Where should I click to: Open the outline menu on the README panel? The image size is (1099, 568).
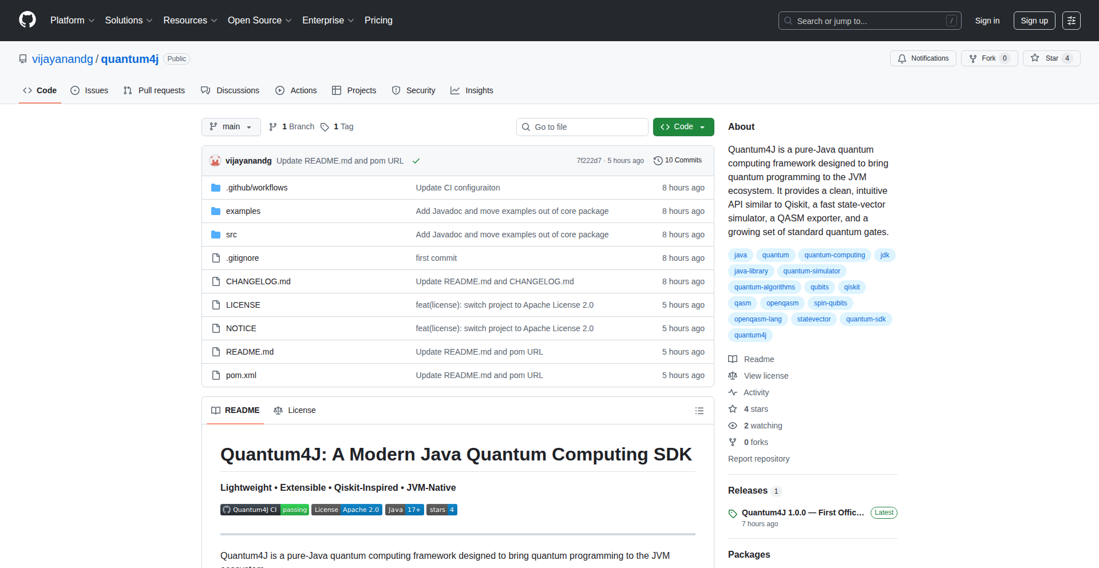699,411
